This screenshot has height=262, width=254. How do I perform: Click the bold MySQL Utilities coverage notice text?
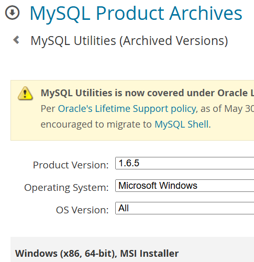(147, 93)
